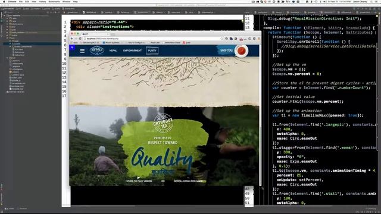This screenshot has width=381, height=214.
Task: Open package.json in the project tree
Action: pos(17,86)
